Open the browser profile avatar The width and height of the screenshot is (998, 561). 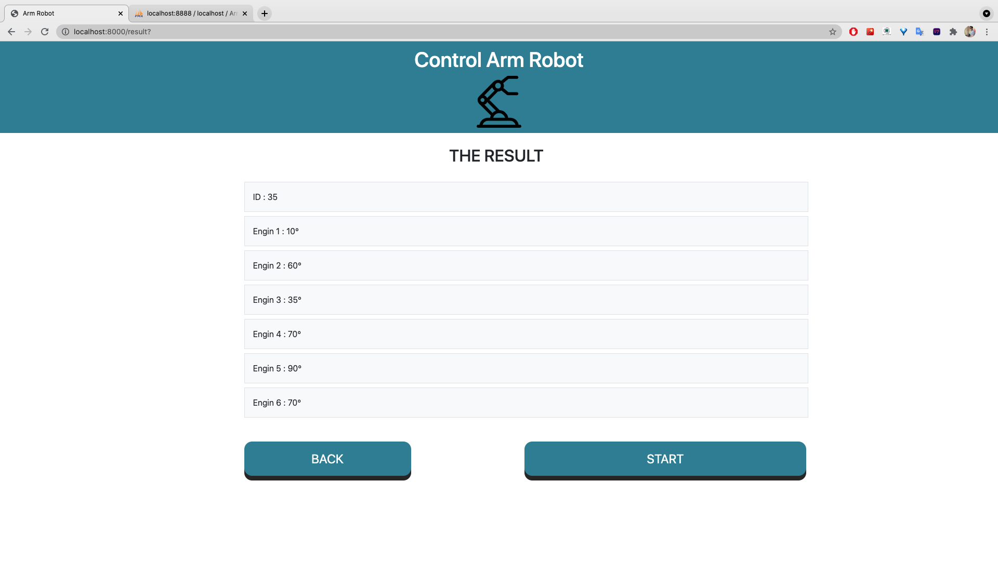(x=970, y=32)
